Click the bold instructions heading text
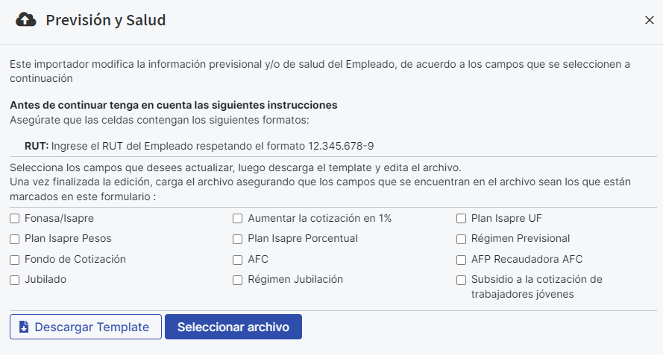Viewport: 663px width, 355px height. [x=173, y=105]
